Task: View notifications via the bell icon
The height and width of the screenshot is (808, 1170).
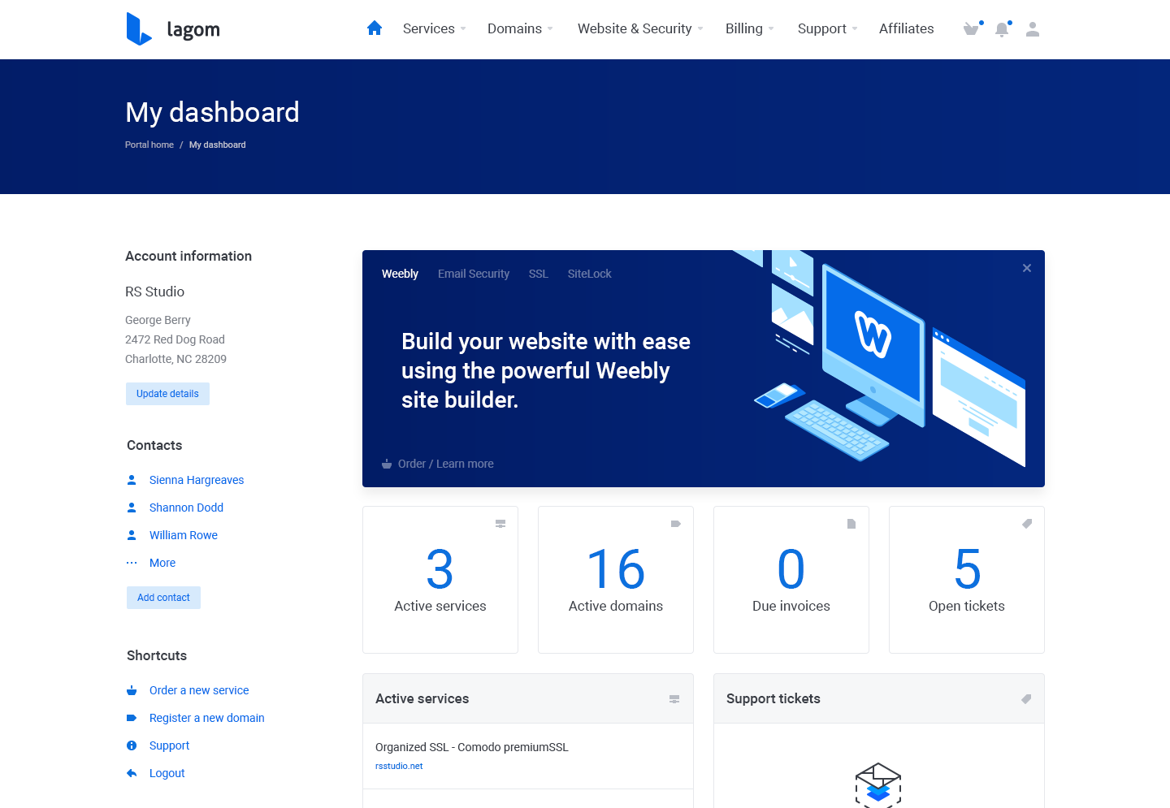Action: point(1002,29)
